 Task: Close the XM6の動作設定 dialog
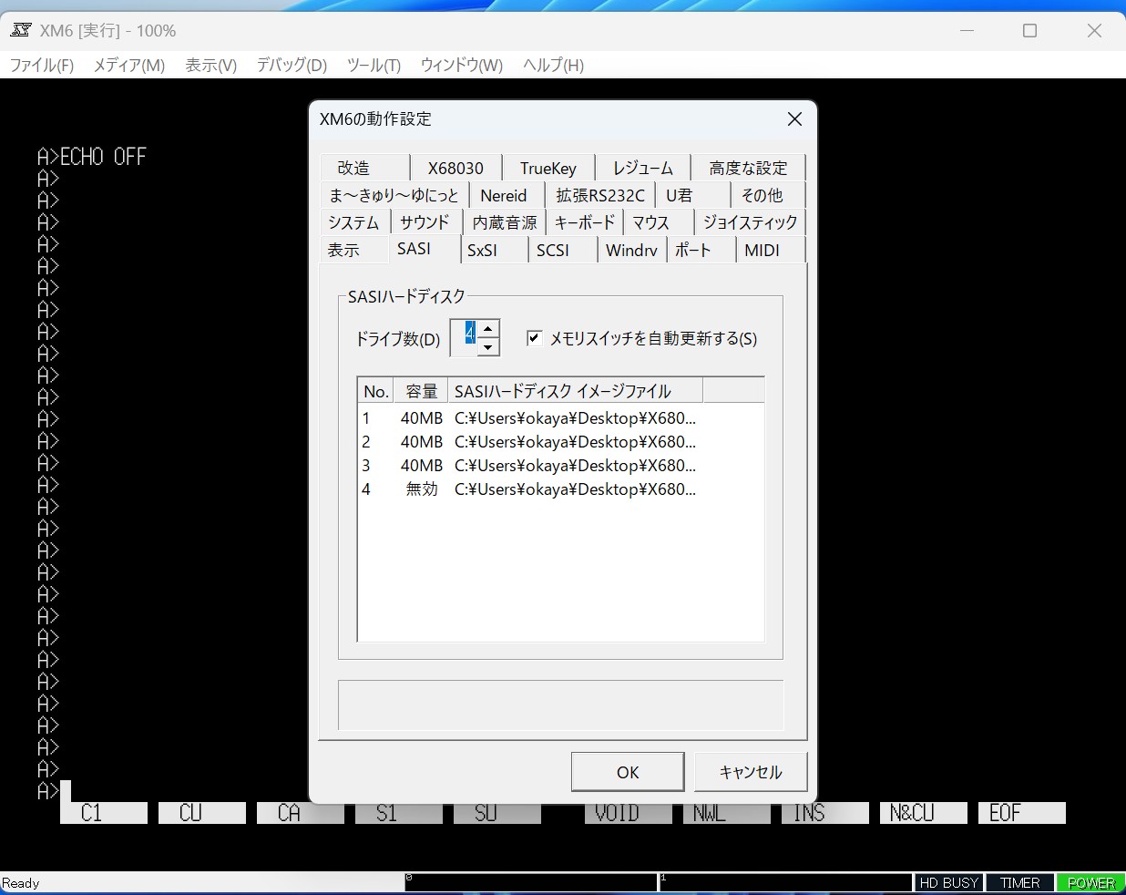[x=794, y=119]
